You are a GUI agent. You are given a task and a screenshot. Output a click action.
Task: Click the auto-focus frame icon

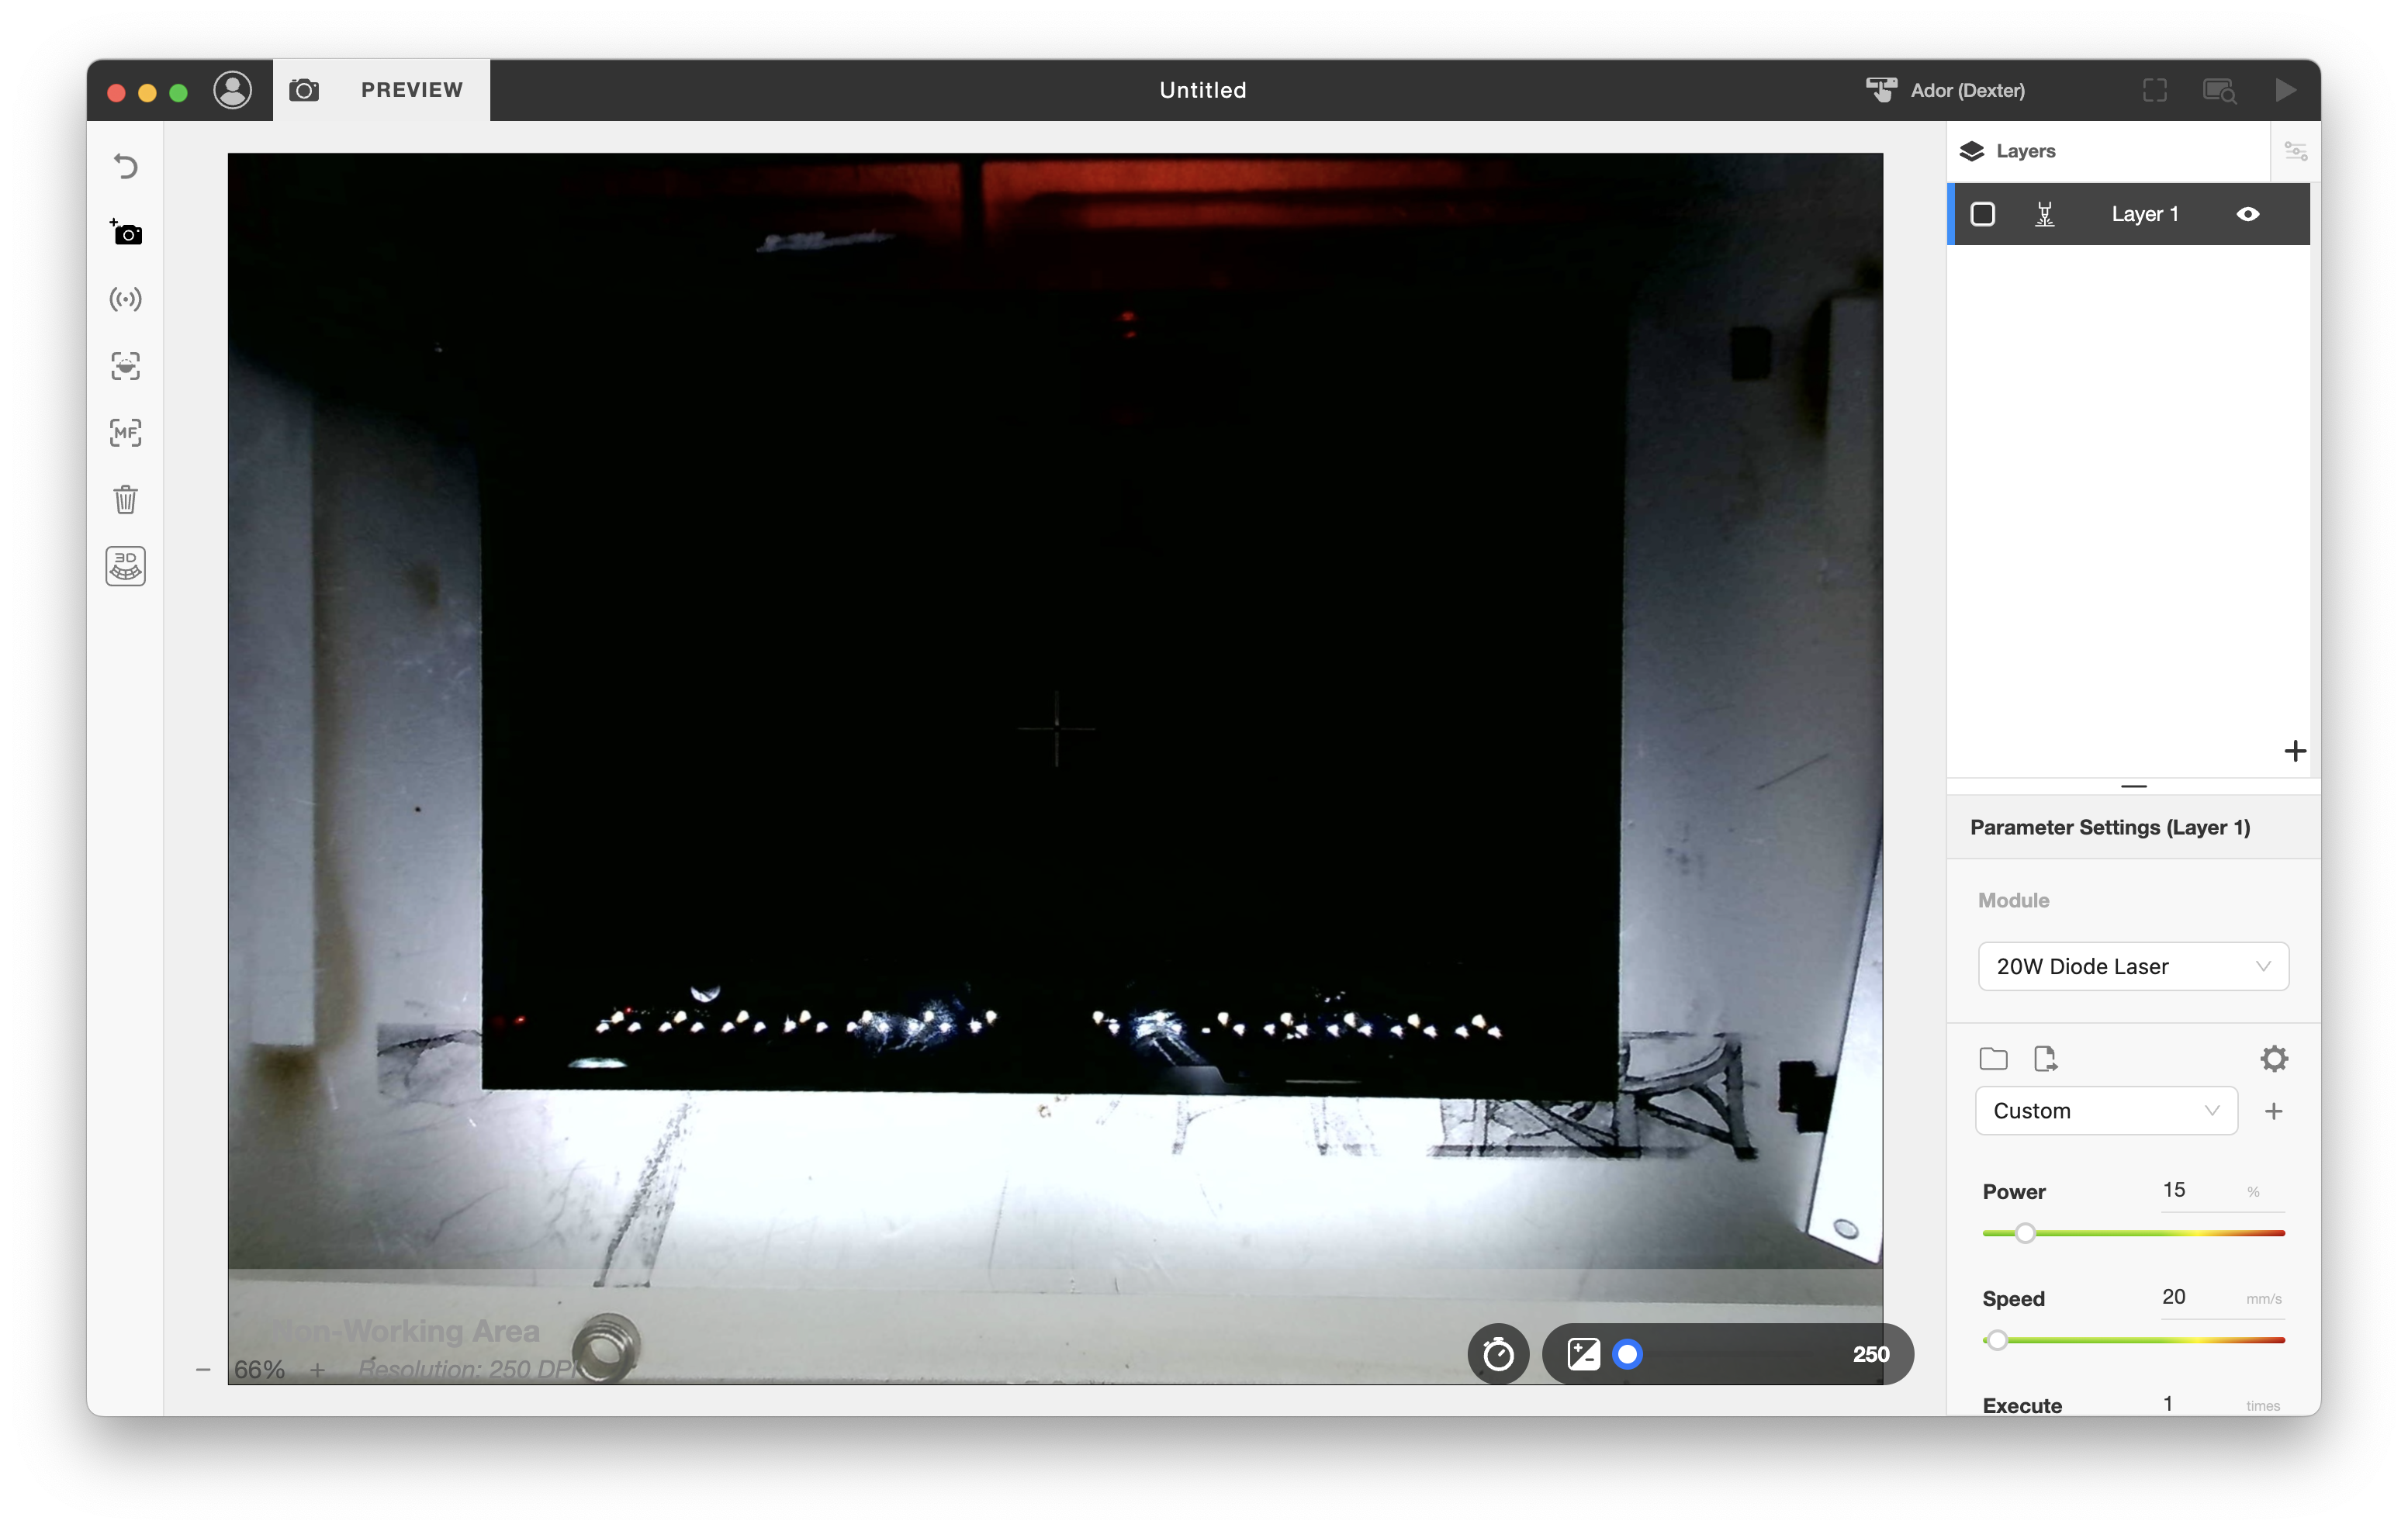click(x=125, y=366)
